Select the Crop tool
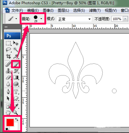Image resolution: width=129 pixels, height=133 pixels. 8,56
